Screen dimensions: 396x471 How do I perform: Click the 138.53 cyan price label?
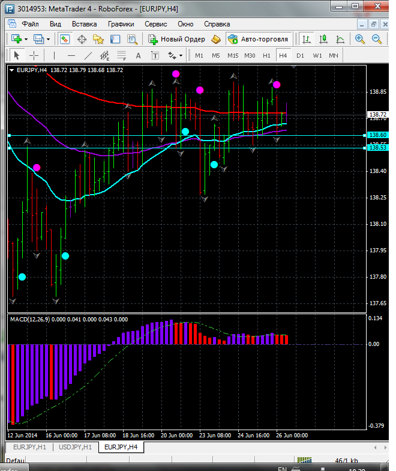pos(378,148)
